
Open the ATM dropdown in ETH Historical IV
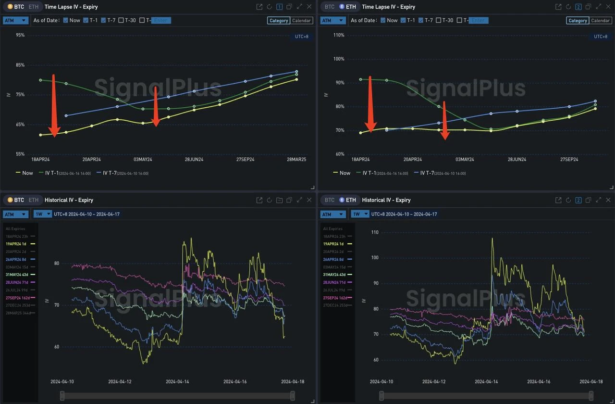pos(333,214)
